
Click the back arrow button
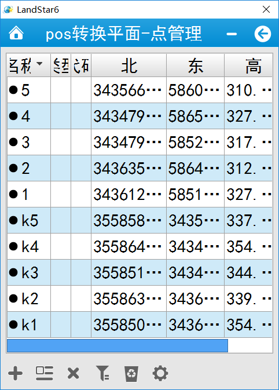263,34
